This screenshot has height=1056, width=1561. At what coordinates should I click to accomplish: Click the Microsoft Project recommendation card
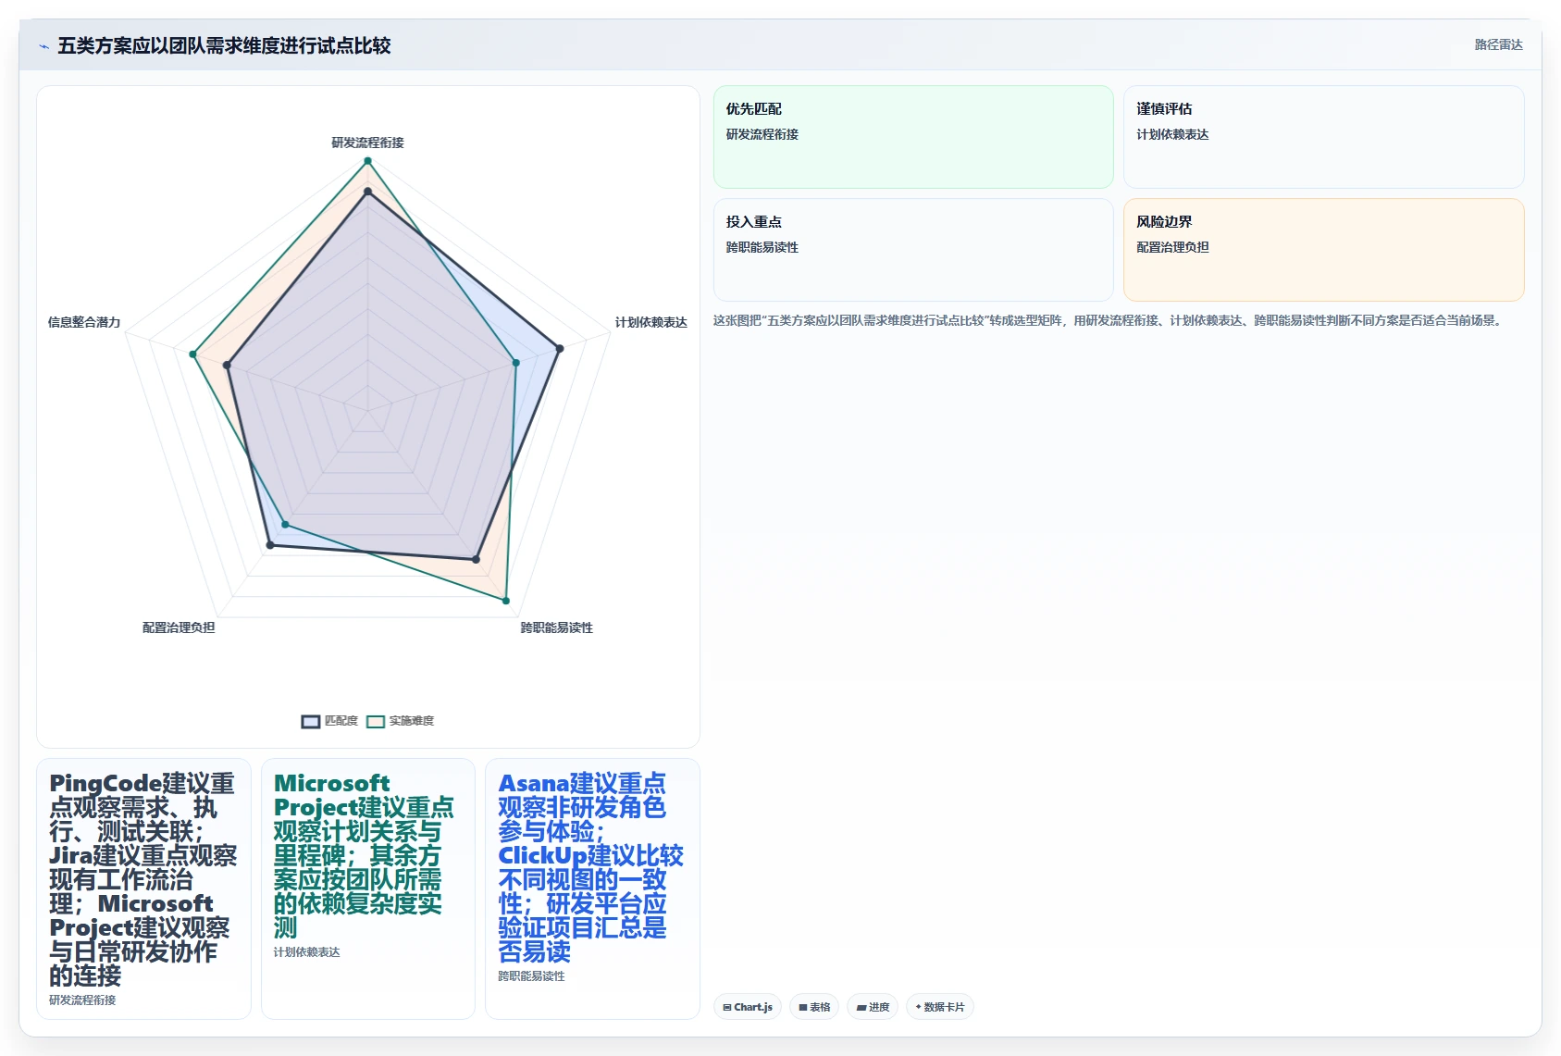(368, 888)
